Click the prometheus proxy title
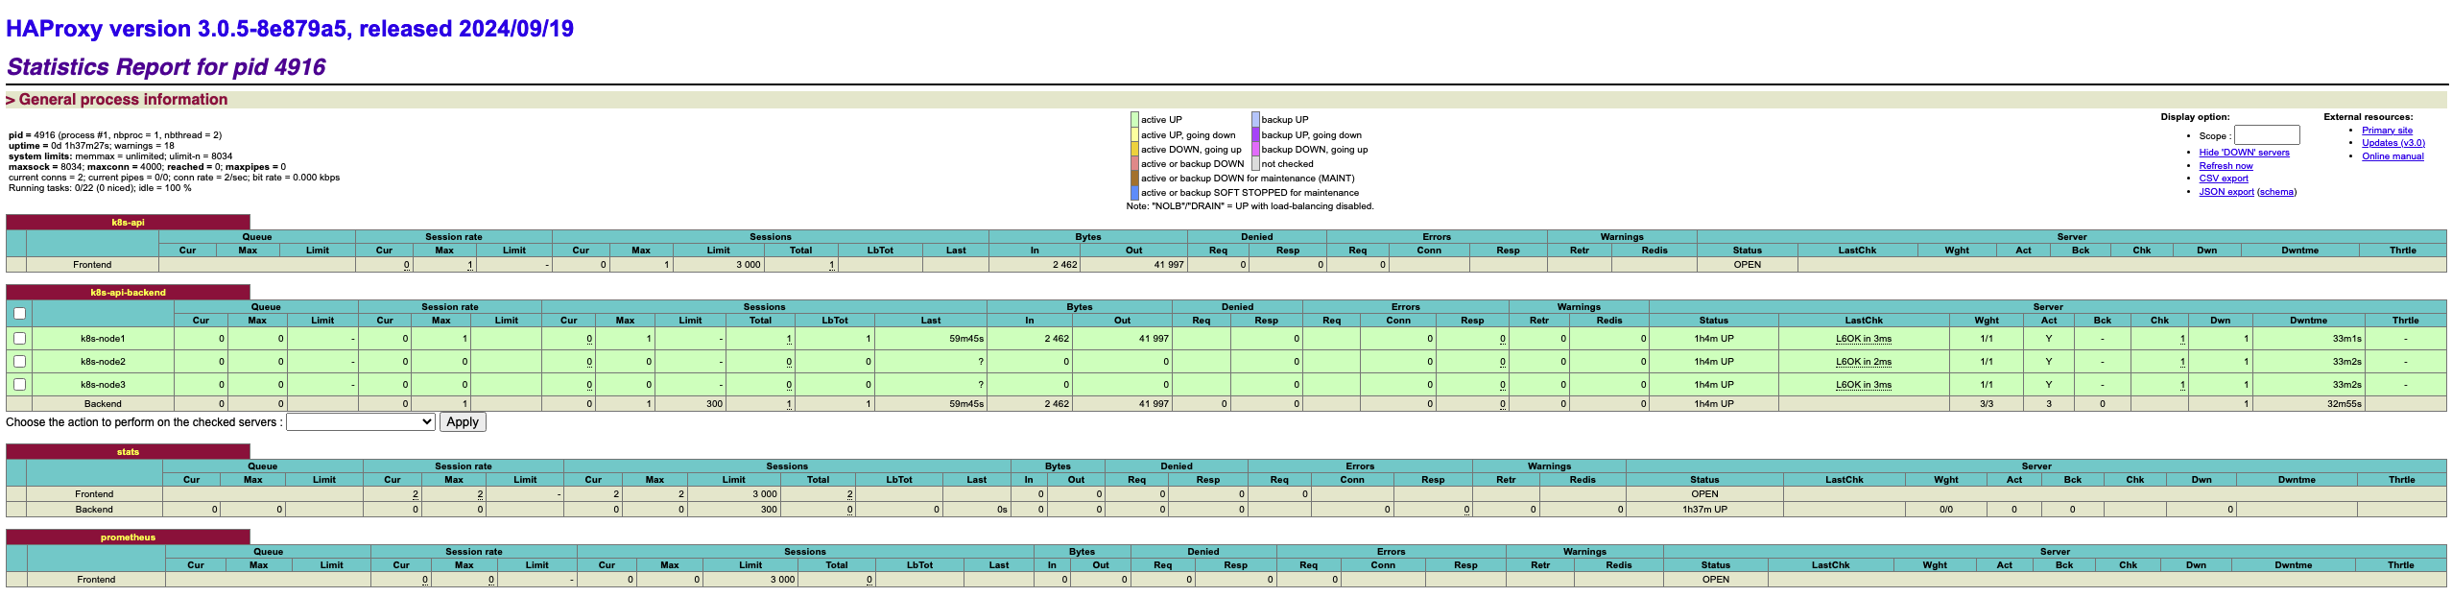Viewport: 2452px width, 597px height. coord(128,537)
